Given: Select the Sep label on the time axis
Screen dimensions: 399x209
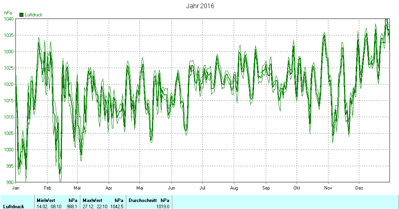Looking at the screenshot, I should [266, 188].
